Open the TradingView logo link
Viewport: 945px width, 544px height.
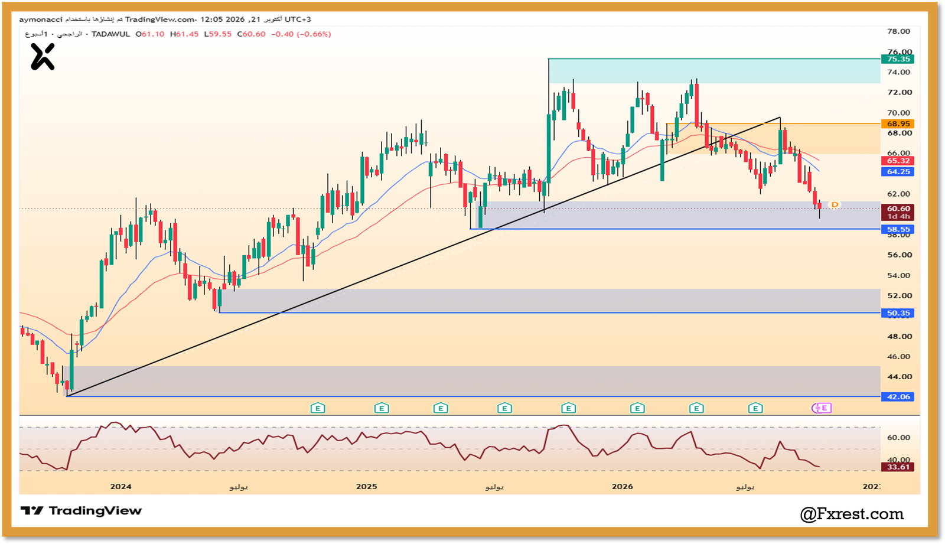click(82, 511)
